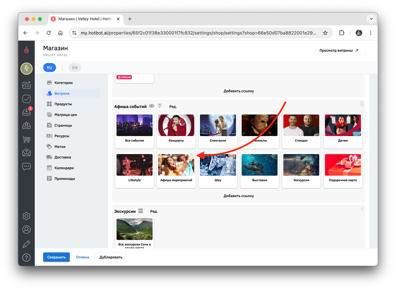Select the Подарочная карта card
396x290 pixels.
click(x=343, y=170)
